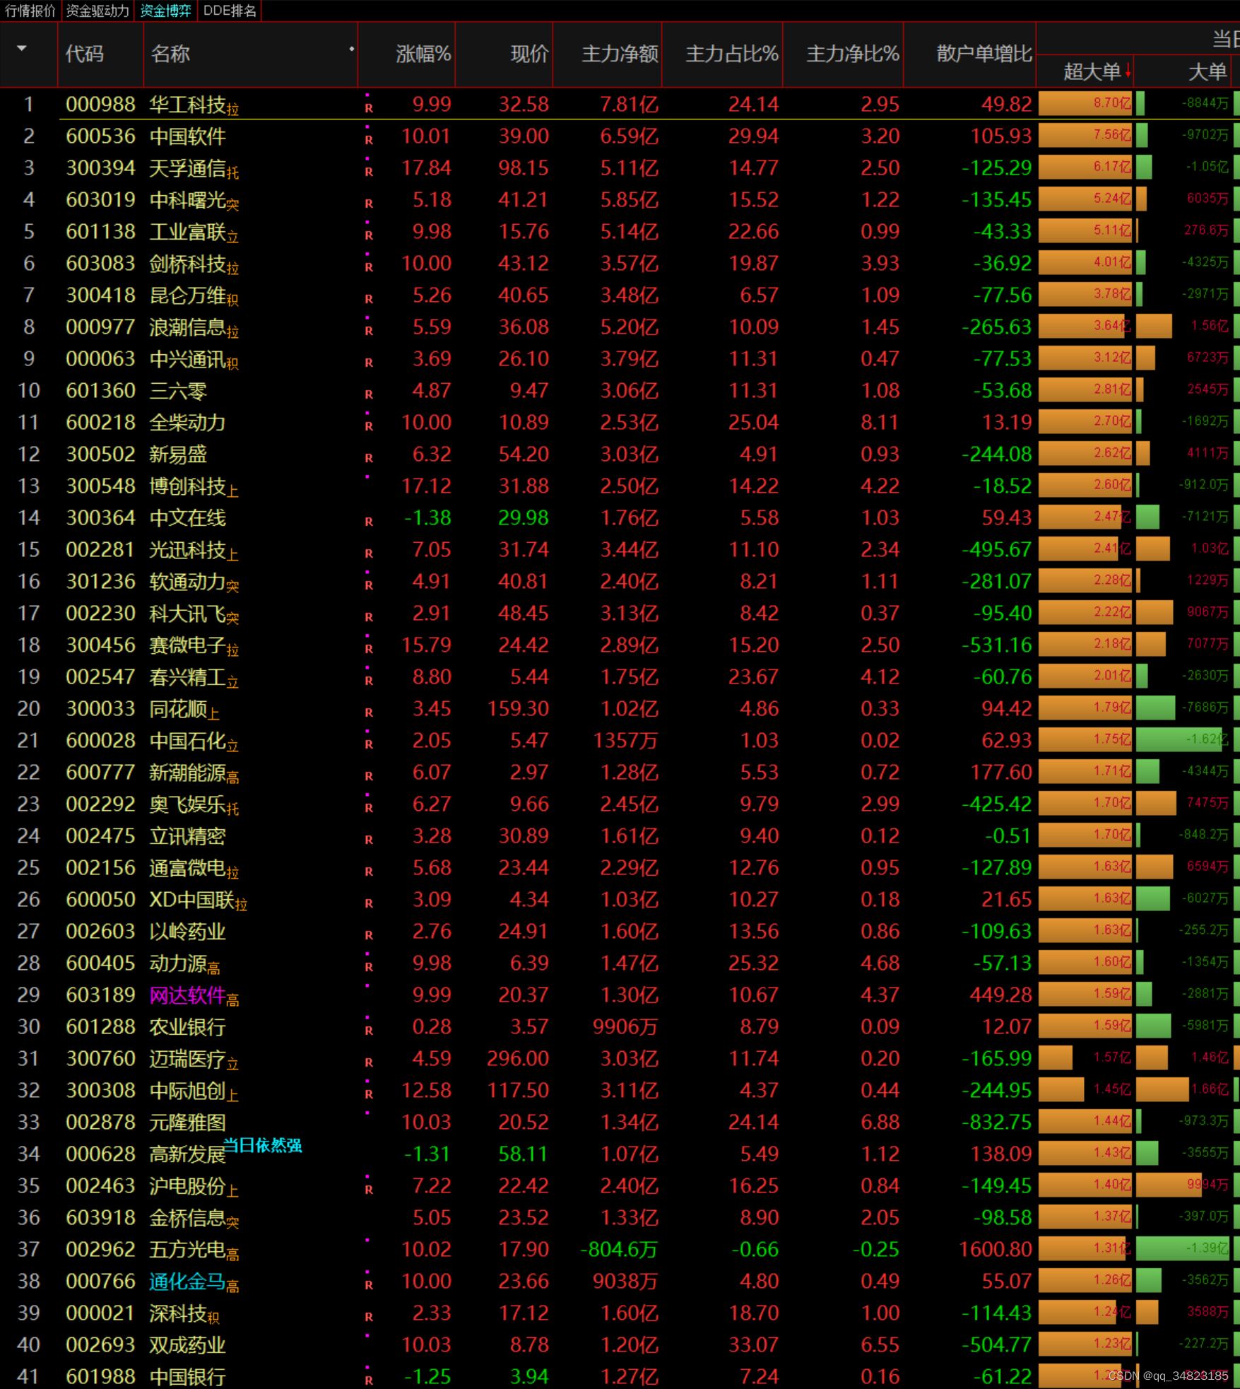This screenshot has height=1389, width=1240.
Task: Select stock name 全柴动力
Action: point(187,423)
